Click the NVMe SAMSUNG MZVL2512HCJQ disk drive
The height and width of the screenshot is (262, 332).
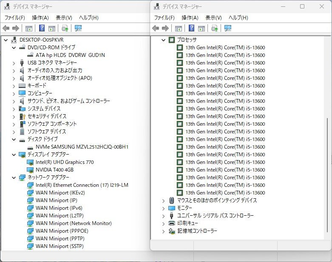[x=82, y=147]
